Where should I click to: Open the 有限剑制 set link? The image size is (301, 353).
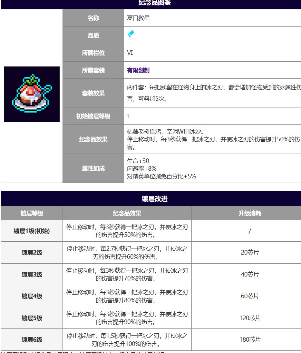[138, 70]
